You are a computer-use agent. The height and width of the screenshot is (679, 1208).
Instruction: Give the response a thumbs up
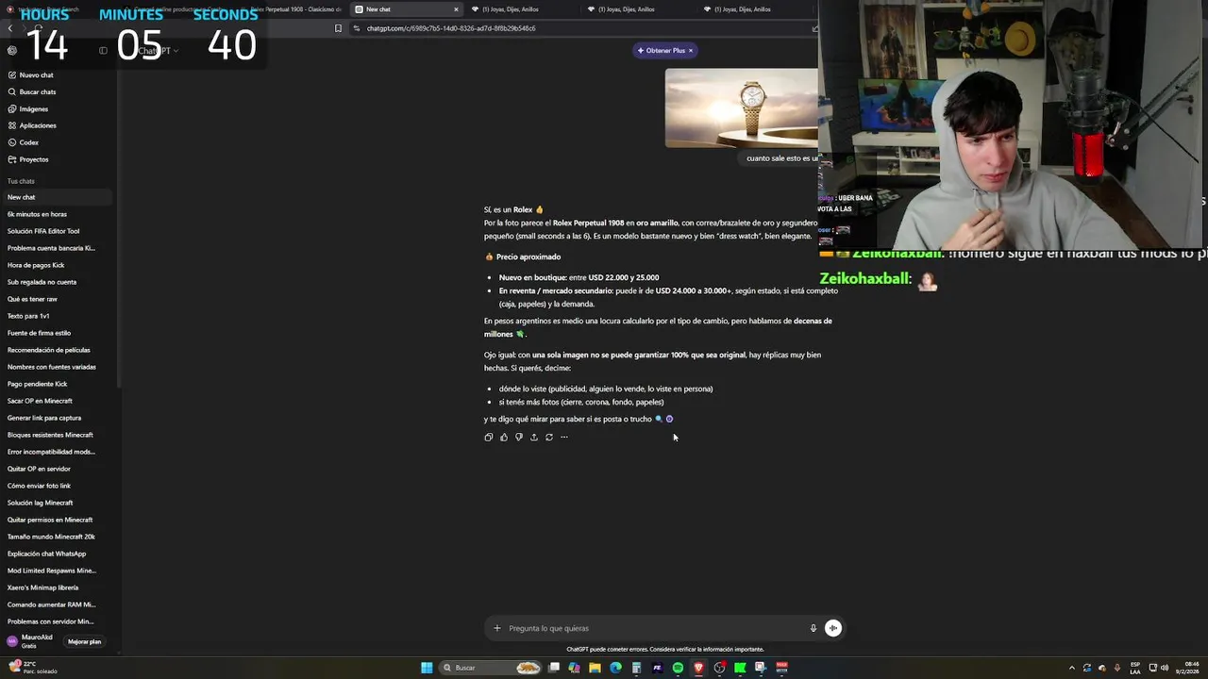pyautogui.click(x=503, y=437)
